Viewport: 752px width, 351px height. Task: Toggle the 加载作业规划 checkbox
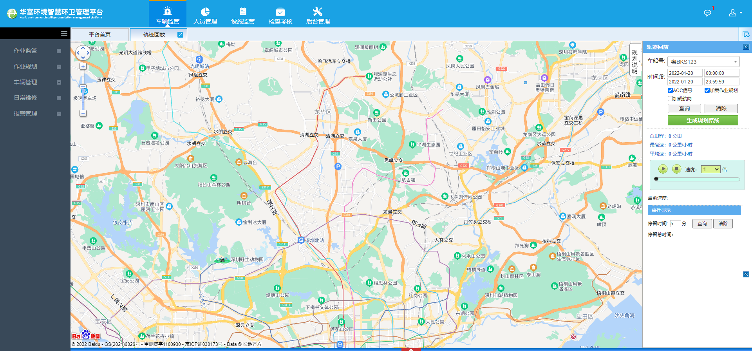pyautogui.click(x=707, y=90)
